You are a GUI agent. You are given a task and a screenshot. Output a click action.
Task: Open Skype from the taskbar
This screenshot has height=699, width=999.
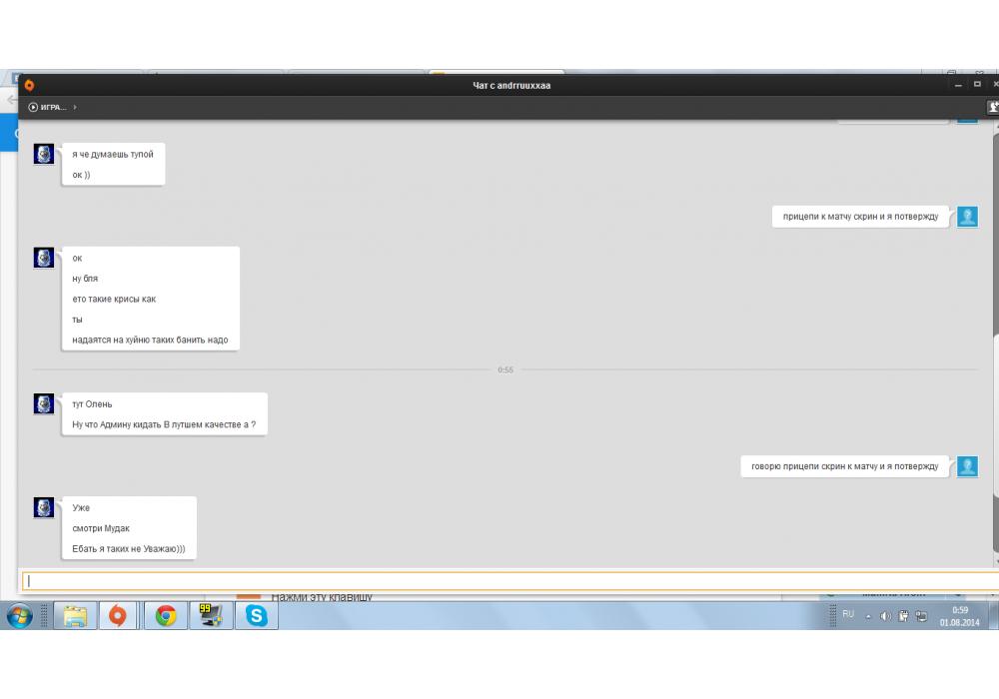coord(257,616)
